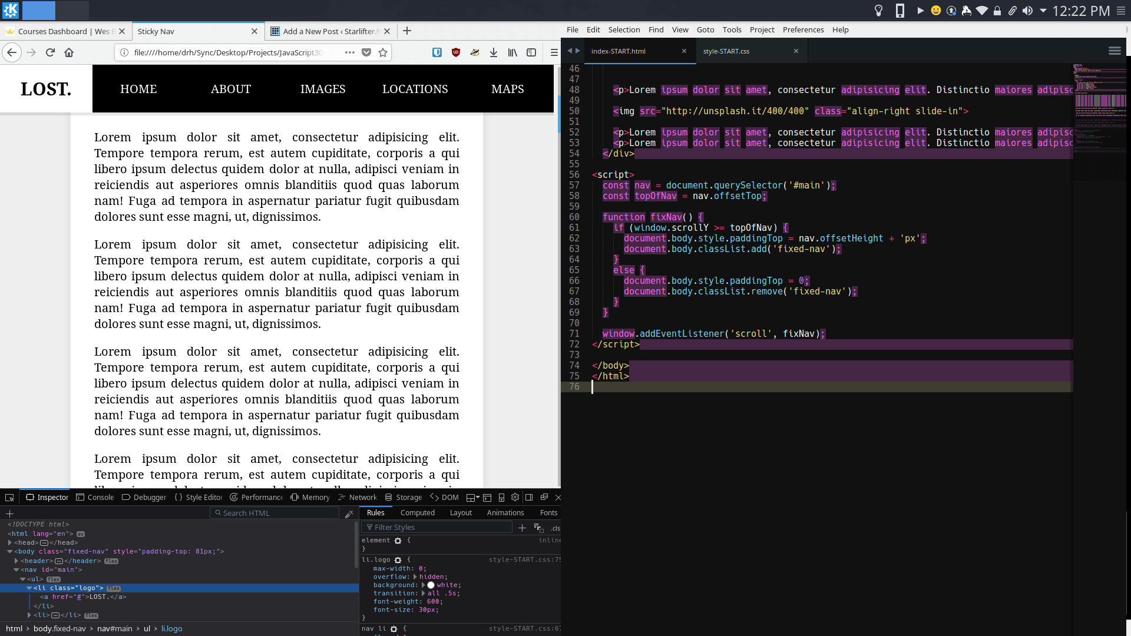Switch to the Computed styles tab
The image size is (1131, 636).
(x=418, y=512)
